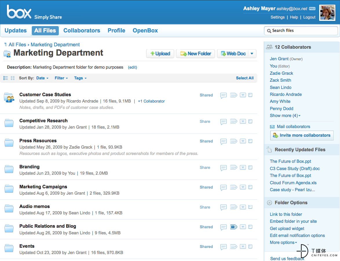Expand the Web Doc dropdown arrow
This screenshot has height=261, width=340.
tap(252, 54)
